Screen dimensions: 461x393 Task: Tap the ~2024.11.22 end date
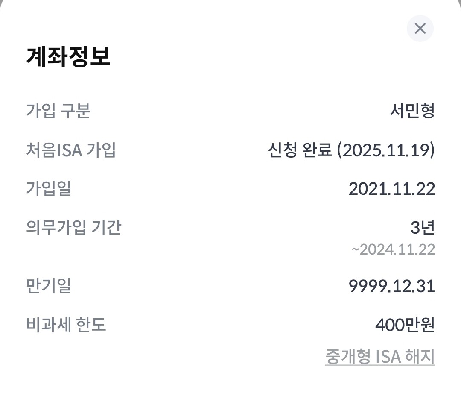[393, 249]
